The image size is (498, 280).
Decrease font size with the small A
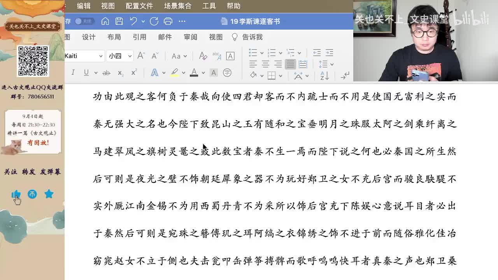click(154, 56)
